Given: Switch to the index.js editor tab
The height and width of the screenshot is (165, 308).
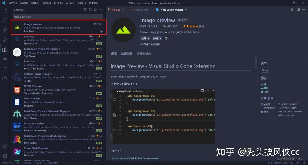Looking at the screenshot, I should pyautogui.click(x=117, y=9).
